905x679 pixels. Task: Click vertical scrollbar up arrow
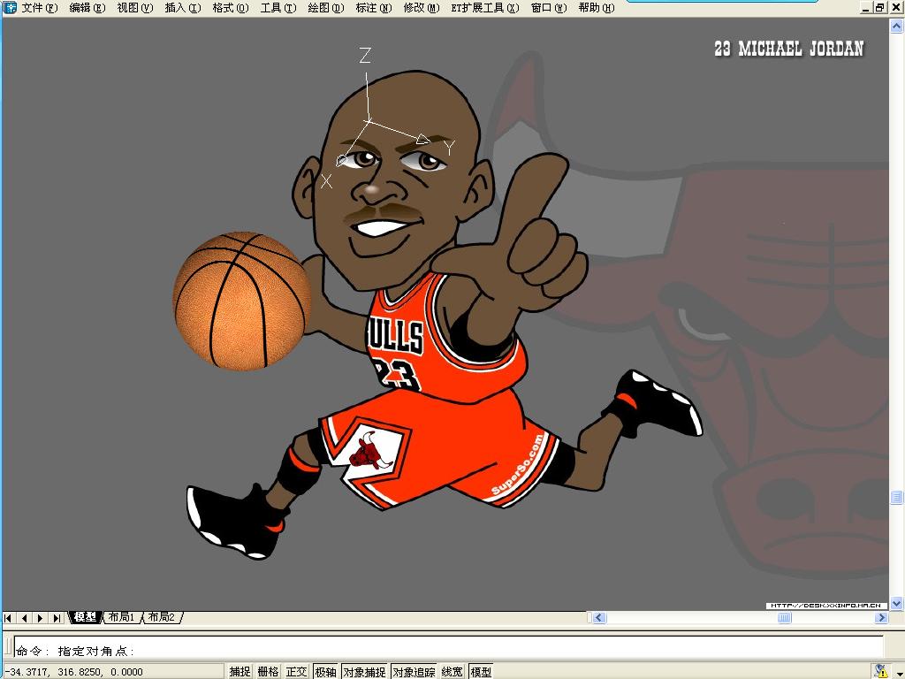[896, 26]
